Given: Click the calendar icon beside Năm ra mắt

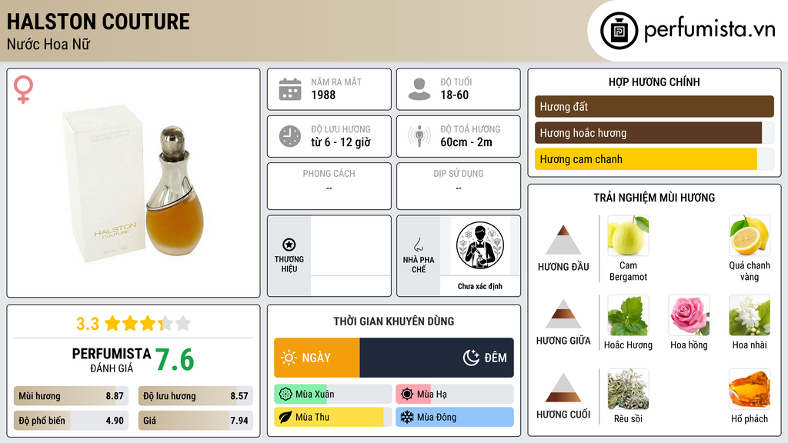Looking at the screenshot, I should tap(290, 89).
